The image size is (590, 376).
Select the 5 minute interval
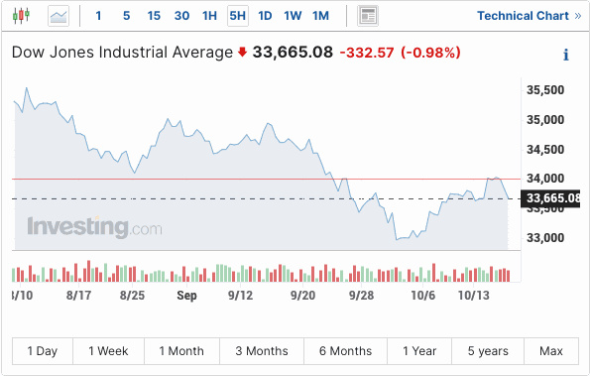(x=127, y=16)
